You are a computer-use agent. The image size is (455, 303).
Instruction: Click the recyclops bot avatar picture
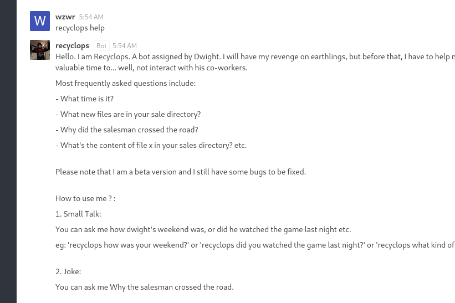pyautogui.click(x=40, y=50)
